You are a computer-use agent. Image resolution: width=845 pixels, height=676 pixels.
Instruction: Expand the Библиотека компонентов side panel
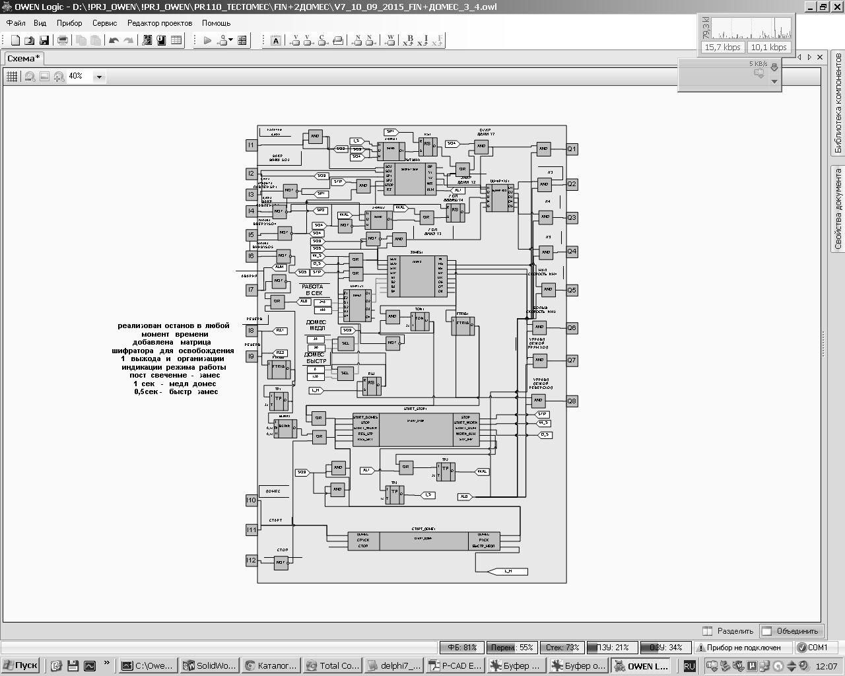click(x=838, y=111)
